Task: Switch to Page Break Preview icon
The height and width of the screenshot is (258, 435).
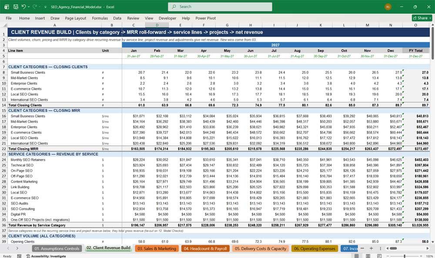Action: point(379,256)
